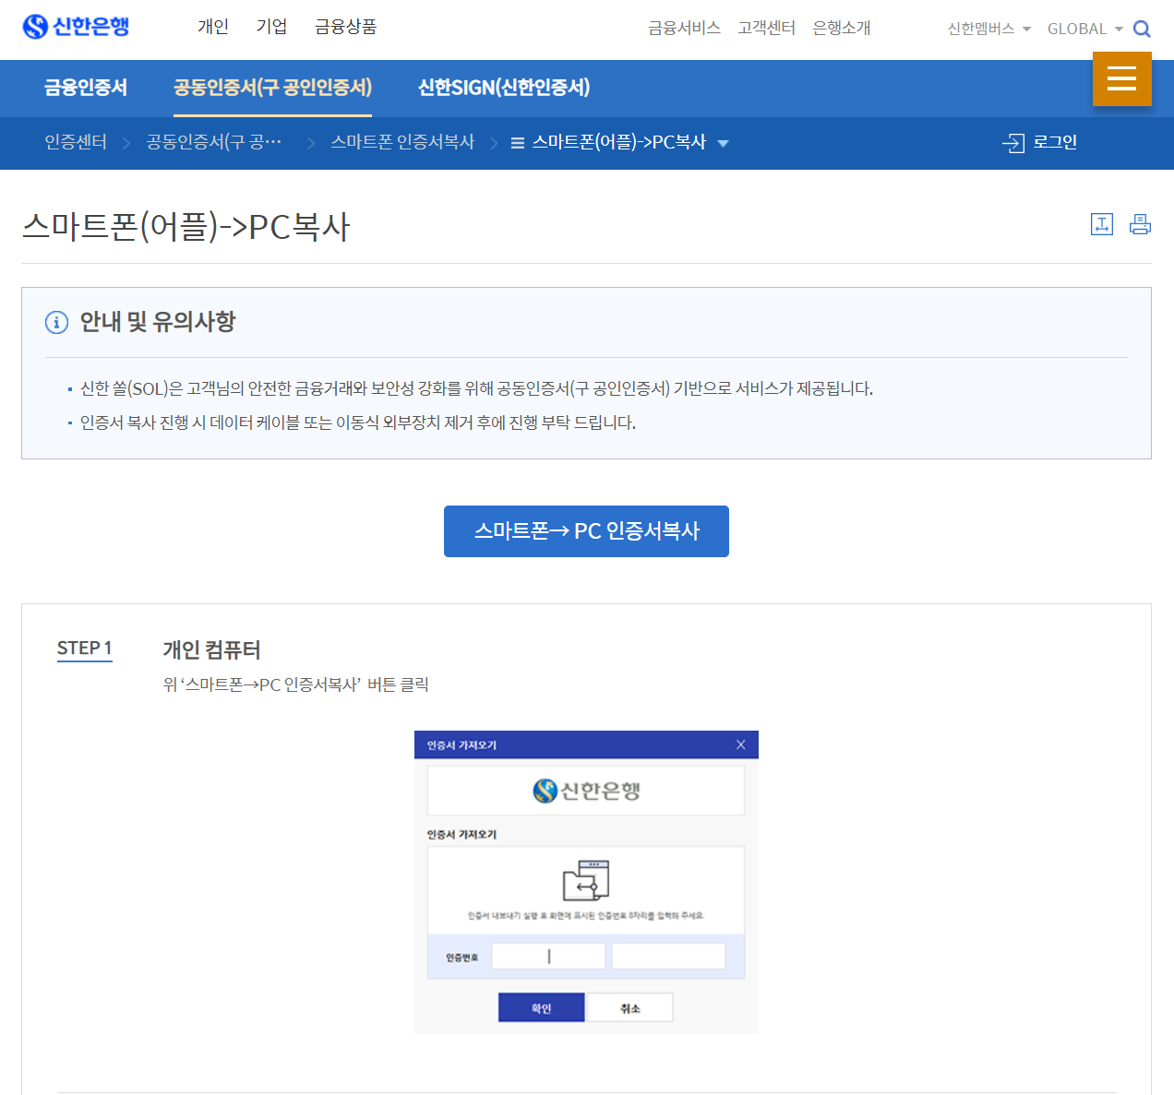This screenshot has height=1095, width=1174.
Task: Click the 스마트폰(어플)->PC복사 page heading
Action: (186, 227)
